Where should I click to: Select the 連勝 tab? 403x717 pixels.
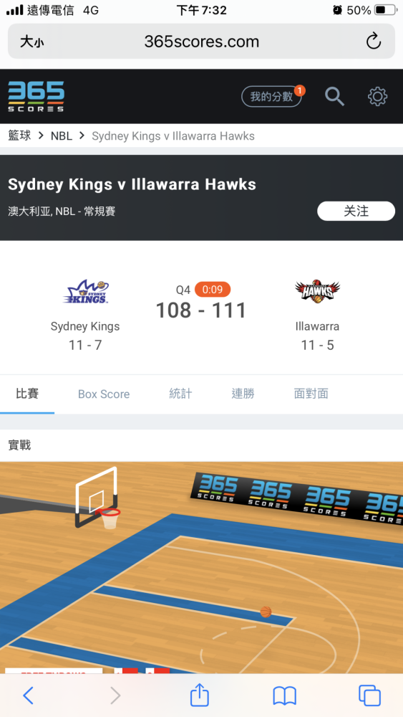243,394
